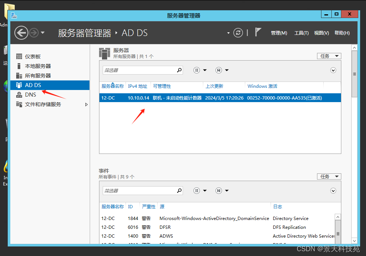Expand the 事件 filter panel chevron

pyautogui.click(x=333, y=191)
